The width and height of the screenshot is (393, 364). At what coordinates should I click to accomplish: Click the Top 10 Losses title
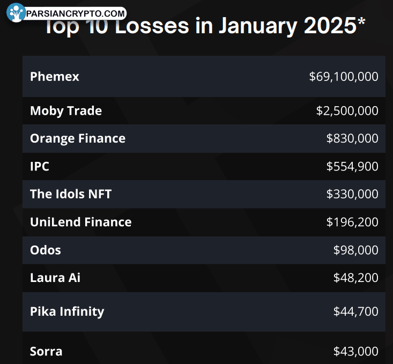tap(205, 26)
